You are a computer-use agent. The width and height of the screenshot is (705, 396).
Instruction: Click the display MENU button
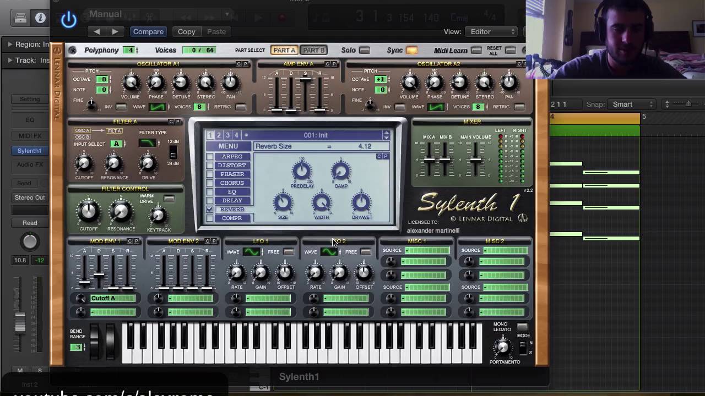pos(228,146)
